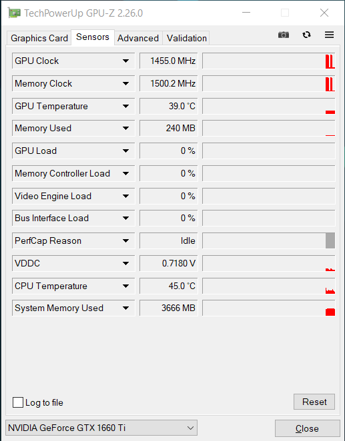345x441 pixels.
Task: Click the System Memory Used graph
Action: 269,308
